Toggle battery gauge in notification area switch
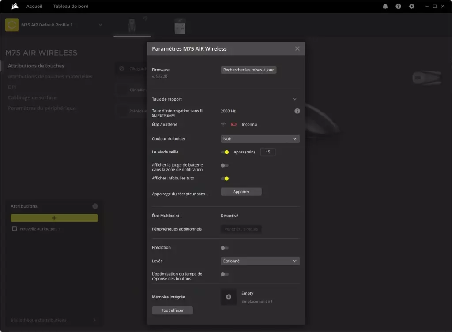 [225, 165]
